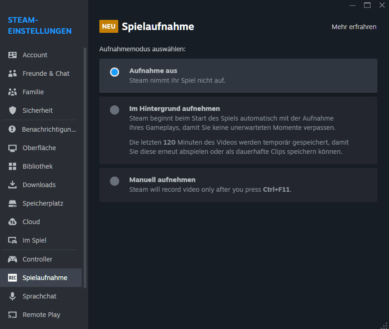Click the Mehr erfahren link
The image size is (389, 329).
click(354, 27)
